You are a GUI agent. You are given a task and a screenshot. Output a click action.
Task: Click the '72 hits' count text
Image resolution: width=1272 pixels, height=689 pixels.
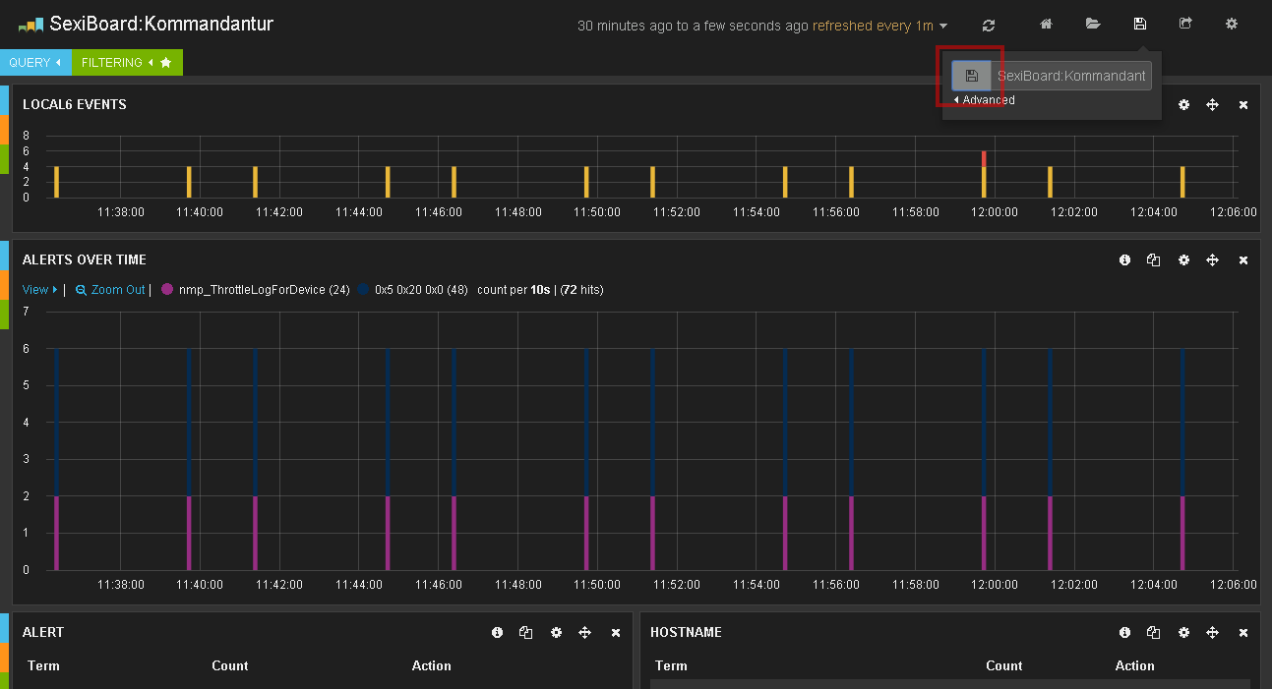(581, 290)
